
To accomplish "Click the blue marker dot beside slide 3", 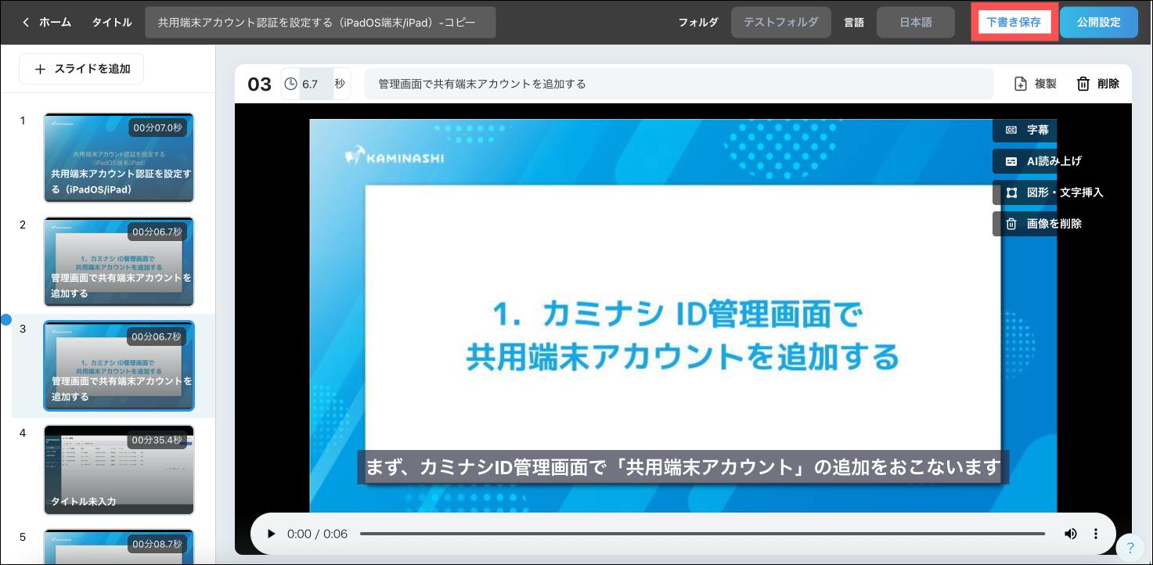I will 6,319.
